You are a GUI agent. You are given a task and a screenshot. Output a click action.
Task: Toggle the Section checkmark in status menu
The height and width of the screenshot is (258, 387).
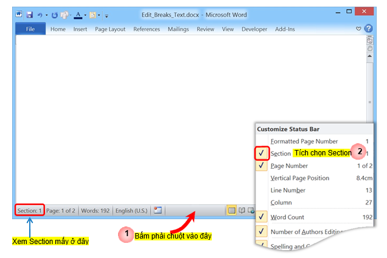point(261,153)
